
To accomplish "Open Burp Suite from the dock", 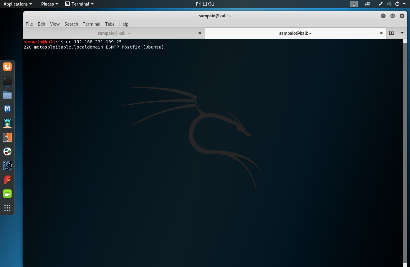I will tap(7, 137).
